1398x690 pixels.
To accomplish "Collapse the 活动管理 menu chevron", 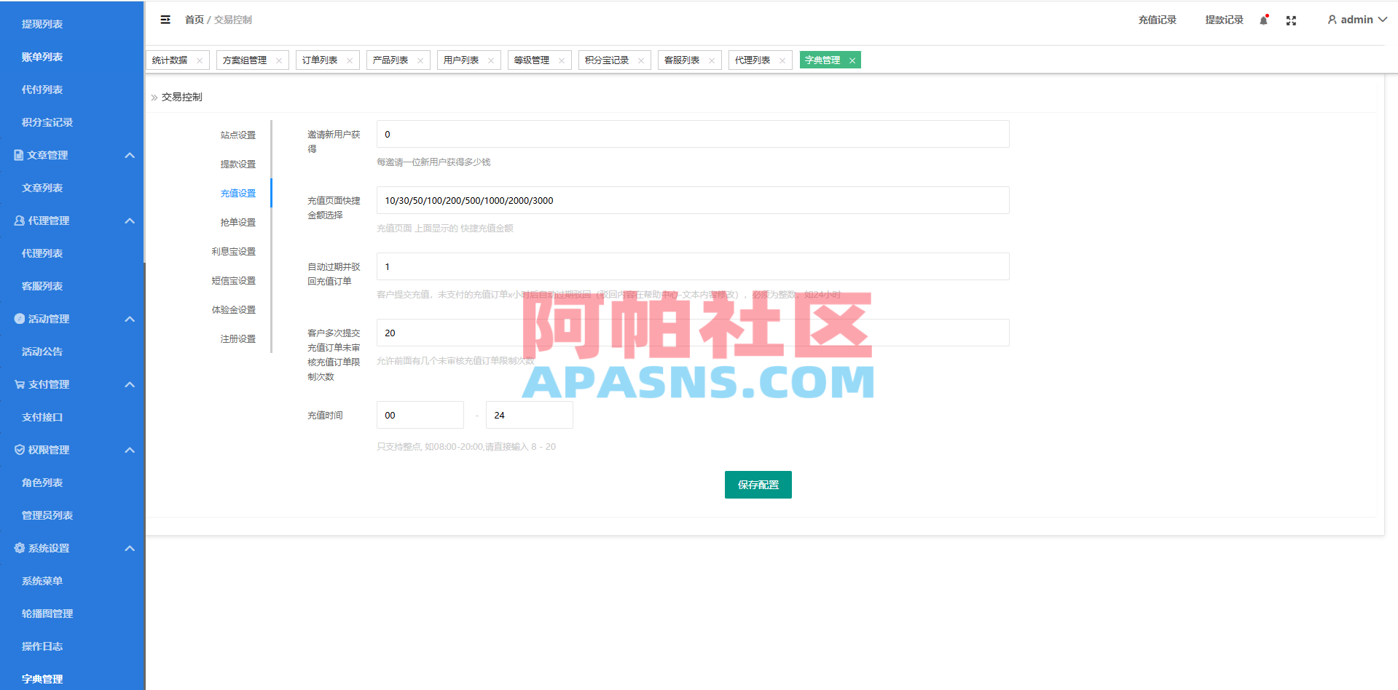I will point(130,319).
